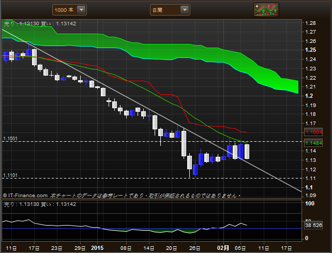Select the 日間 timeframe field
The height and width of the screenshot is (253, 332).
point(170,10)
